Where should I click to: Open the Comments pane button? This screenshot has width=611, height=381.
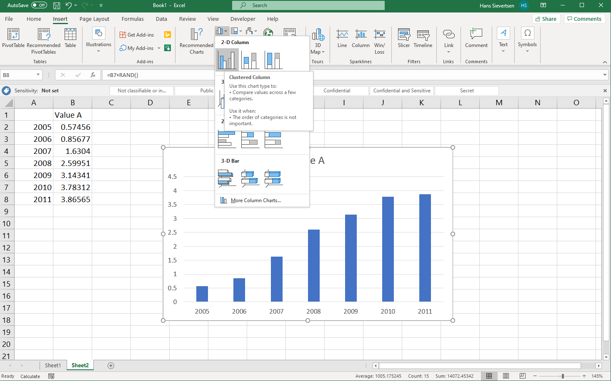(584, 19)
